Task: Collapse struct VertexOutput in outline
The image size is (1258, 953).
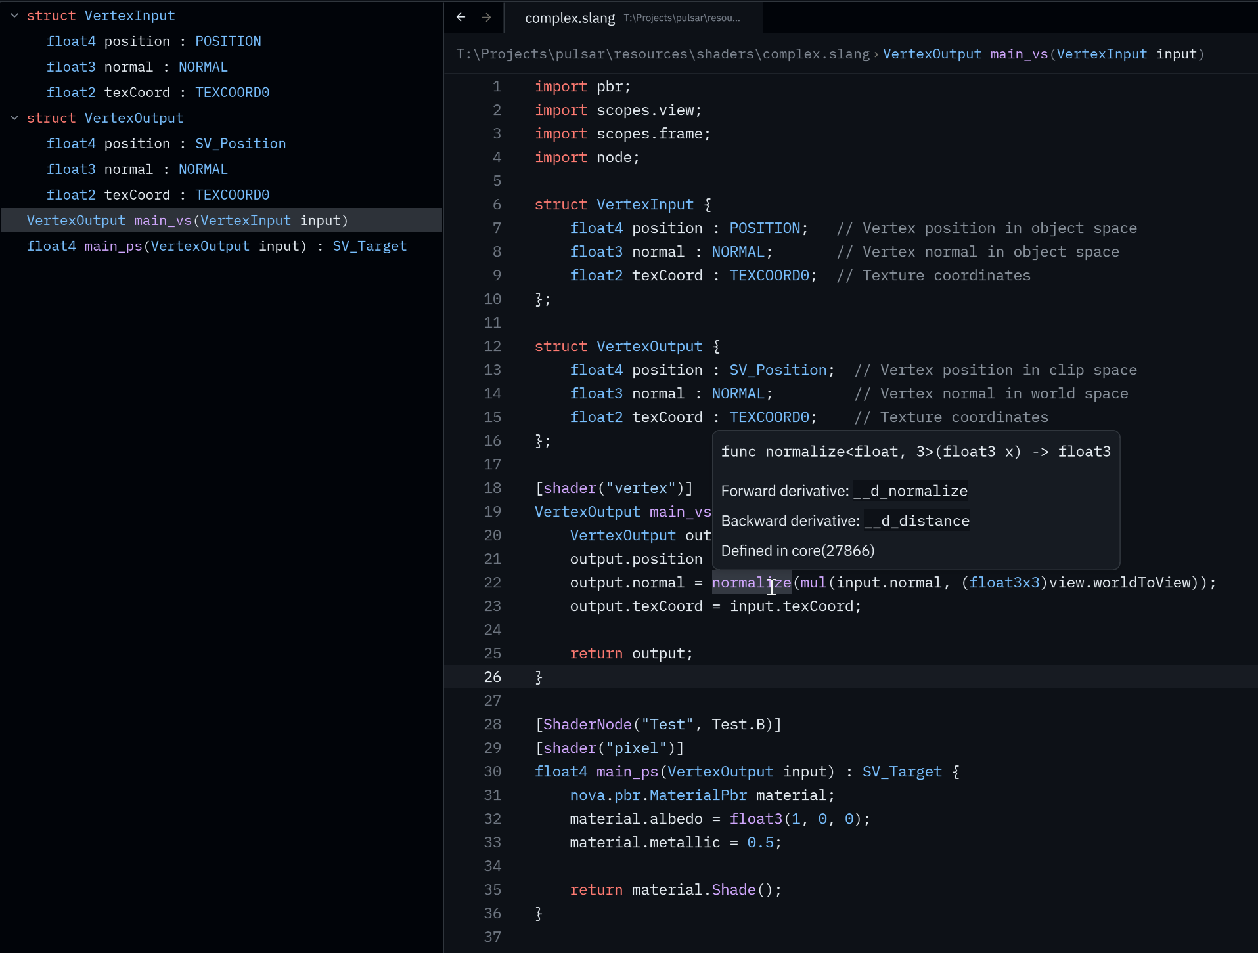Action: tap(14, 117)
